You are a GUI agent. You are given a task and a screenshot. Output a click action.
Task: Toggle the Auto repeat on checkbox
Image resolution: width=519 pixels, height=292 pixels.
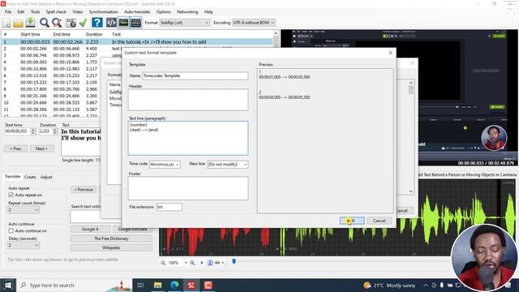(x=11, y=195)
